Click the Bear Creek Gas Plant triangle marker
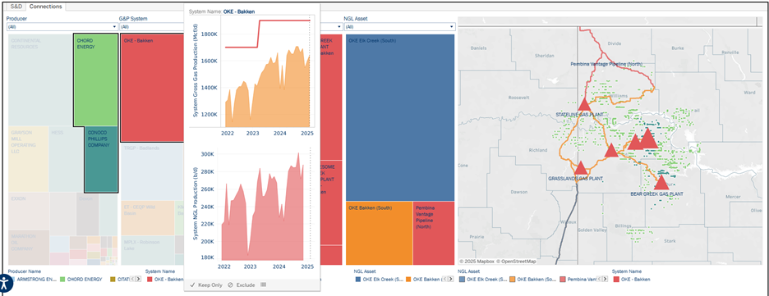 click(x=661, y=183)
